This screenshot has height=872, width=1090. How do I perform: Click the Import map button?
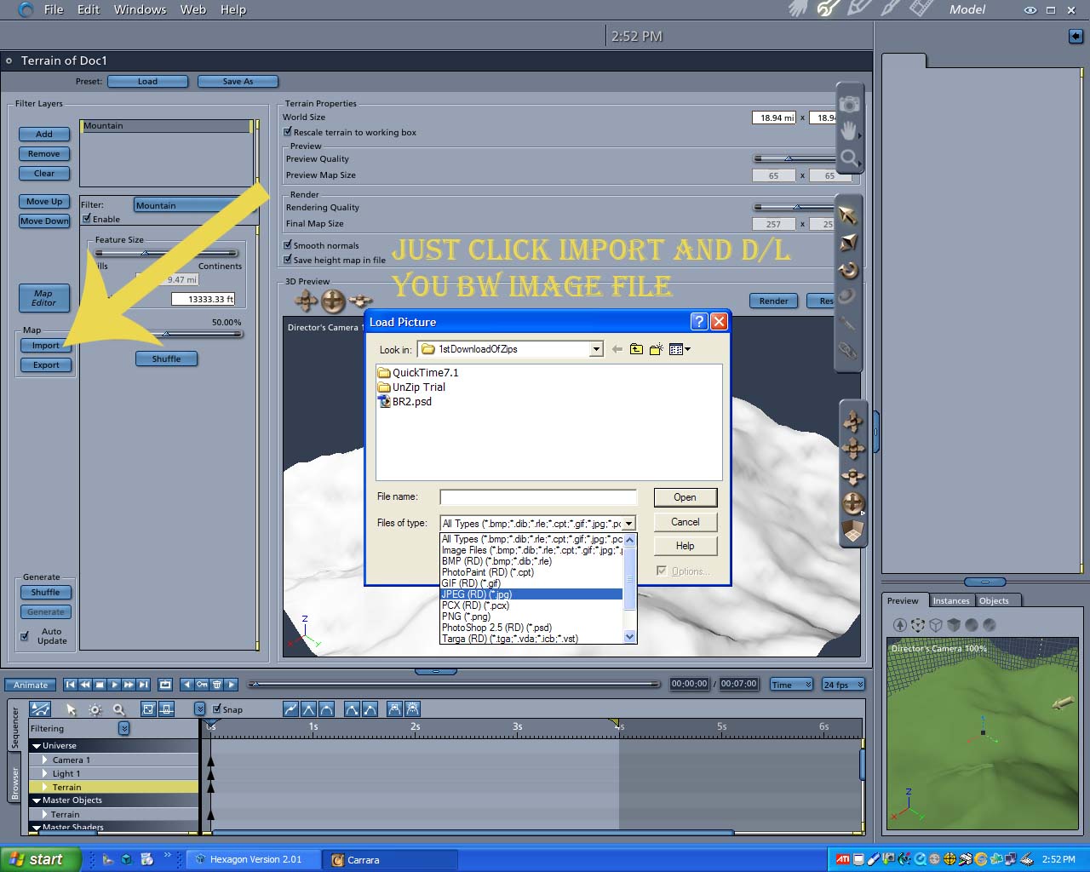click(46, 346)
